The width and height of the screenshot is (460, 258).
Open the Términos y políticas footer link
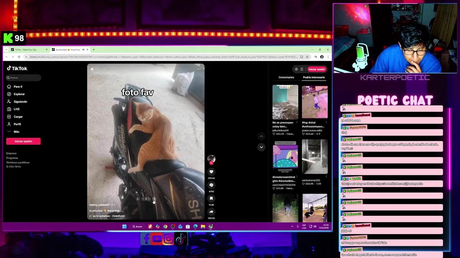(18, 163)
